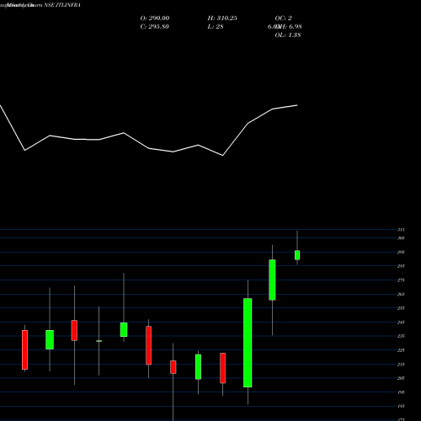
Task: Click the 235 price axis label
Action: 401,336
